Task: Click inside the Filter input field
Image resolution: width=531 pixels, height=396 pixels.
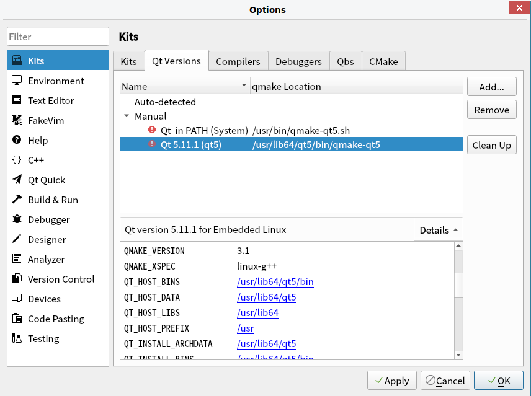Action: click(58, 36)
